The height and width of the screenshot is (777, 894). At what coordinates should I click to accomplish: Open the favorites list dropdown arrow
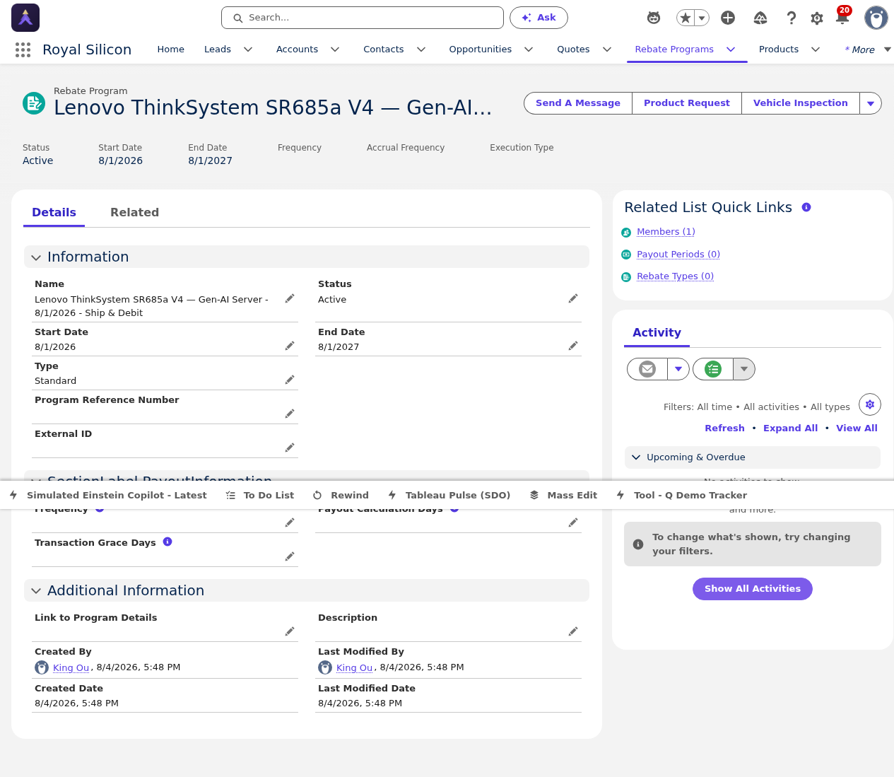[x=702, y=18]
